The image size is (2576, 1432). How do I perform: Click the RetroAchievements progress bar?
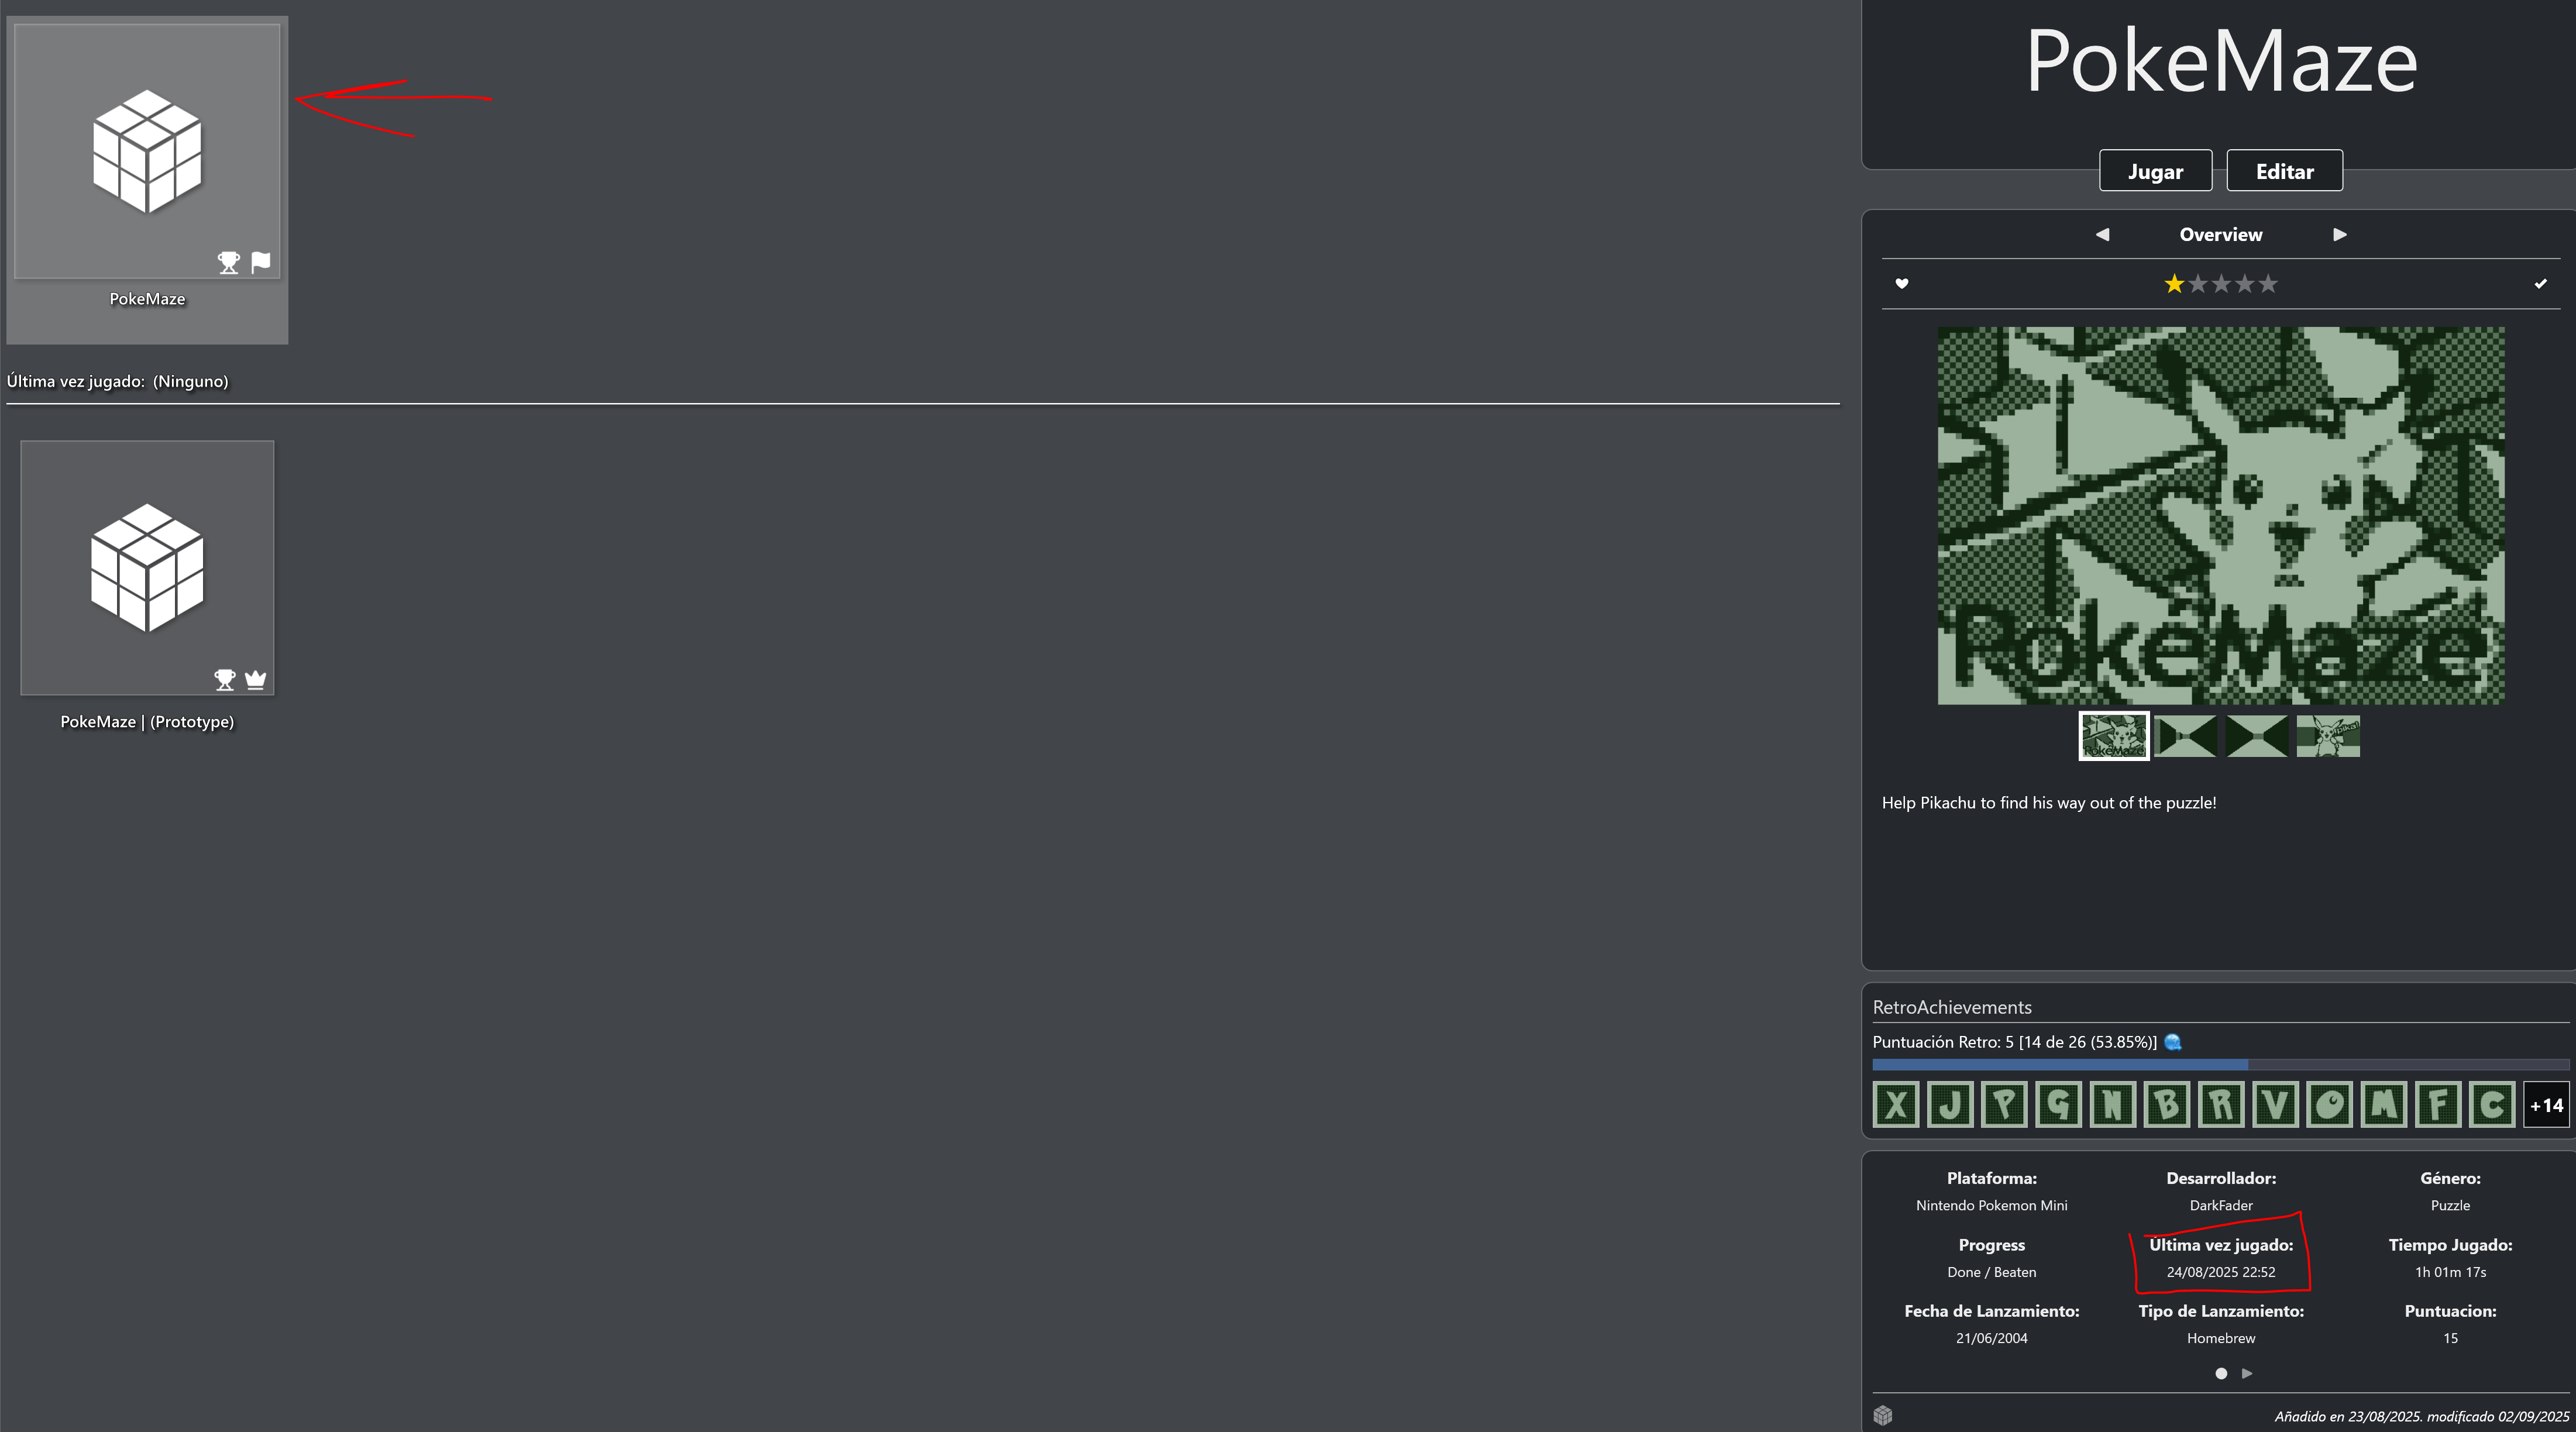[x=2221, y=1065]
